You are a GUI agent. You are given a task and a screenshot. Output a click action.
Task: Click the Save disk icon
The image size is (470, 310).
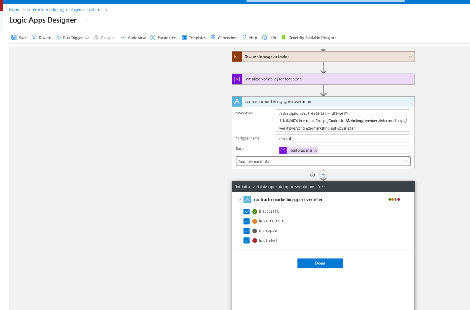coord(14,38)
